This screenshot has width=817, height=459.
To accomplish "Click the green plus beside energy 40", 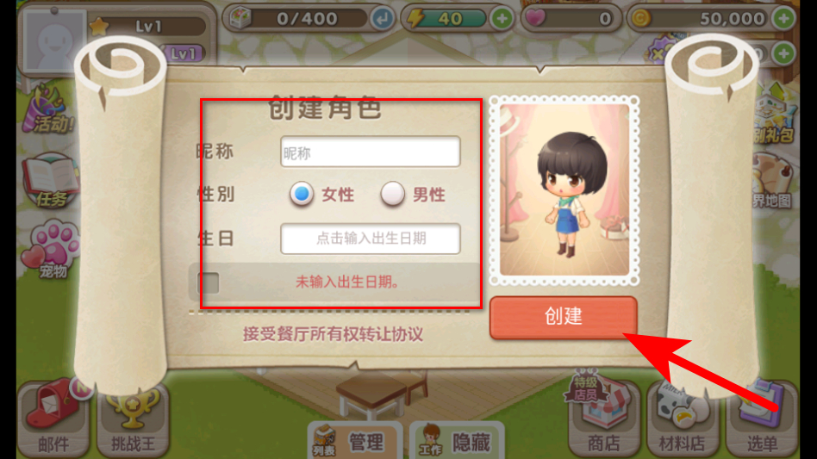I will pyautogui.click(x=502, y=19).
